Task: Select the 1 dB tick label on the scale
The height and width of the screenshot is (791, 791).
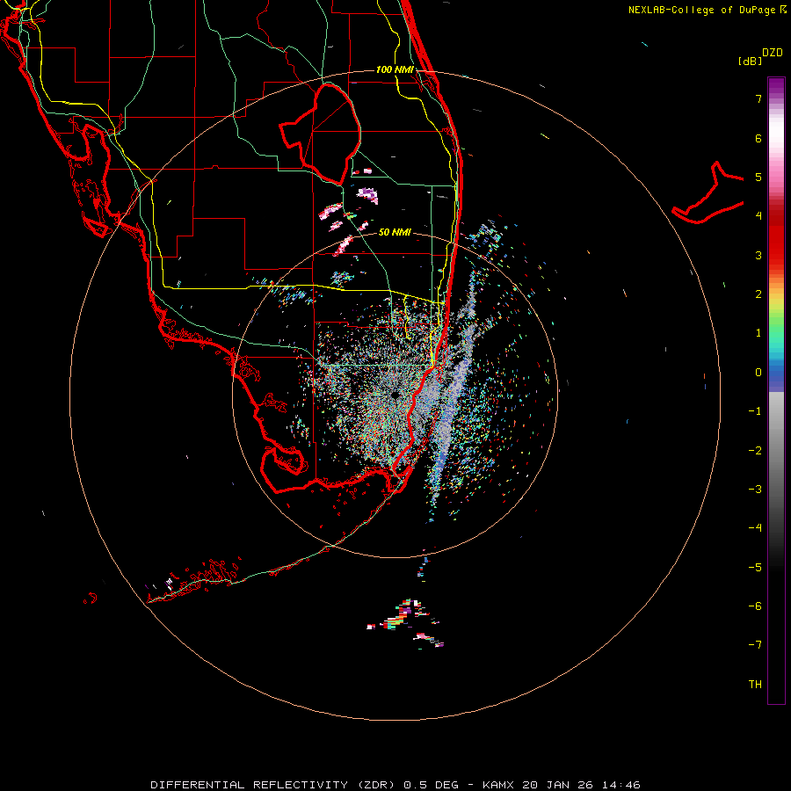Action: point(758,333)
